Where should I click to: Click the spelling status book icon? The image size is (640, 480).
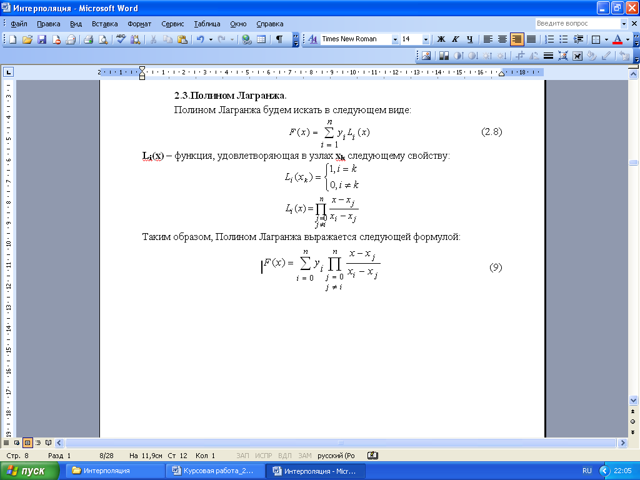pos(372,456)
